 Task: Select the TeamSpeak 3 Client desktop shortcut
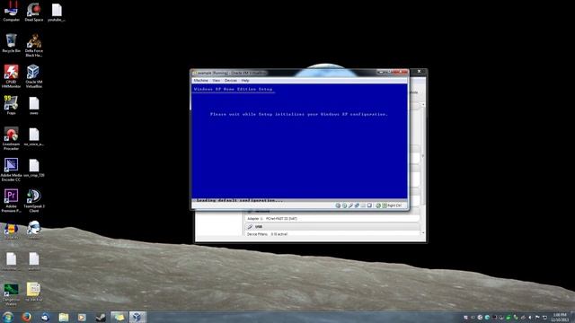tap(34, 200)
